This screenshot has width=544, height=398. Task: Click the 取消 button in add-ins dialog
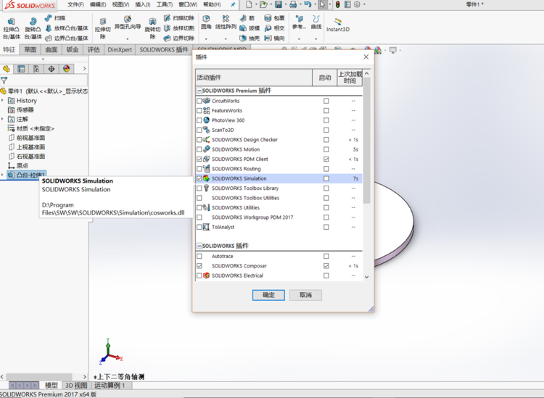click(305, 295)
